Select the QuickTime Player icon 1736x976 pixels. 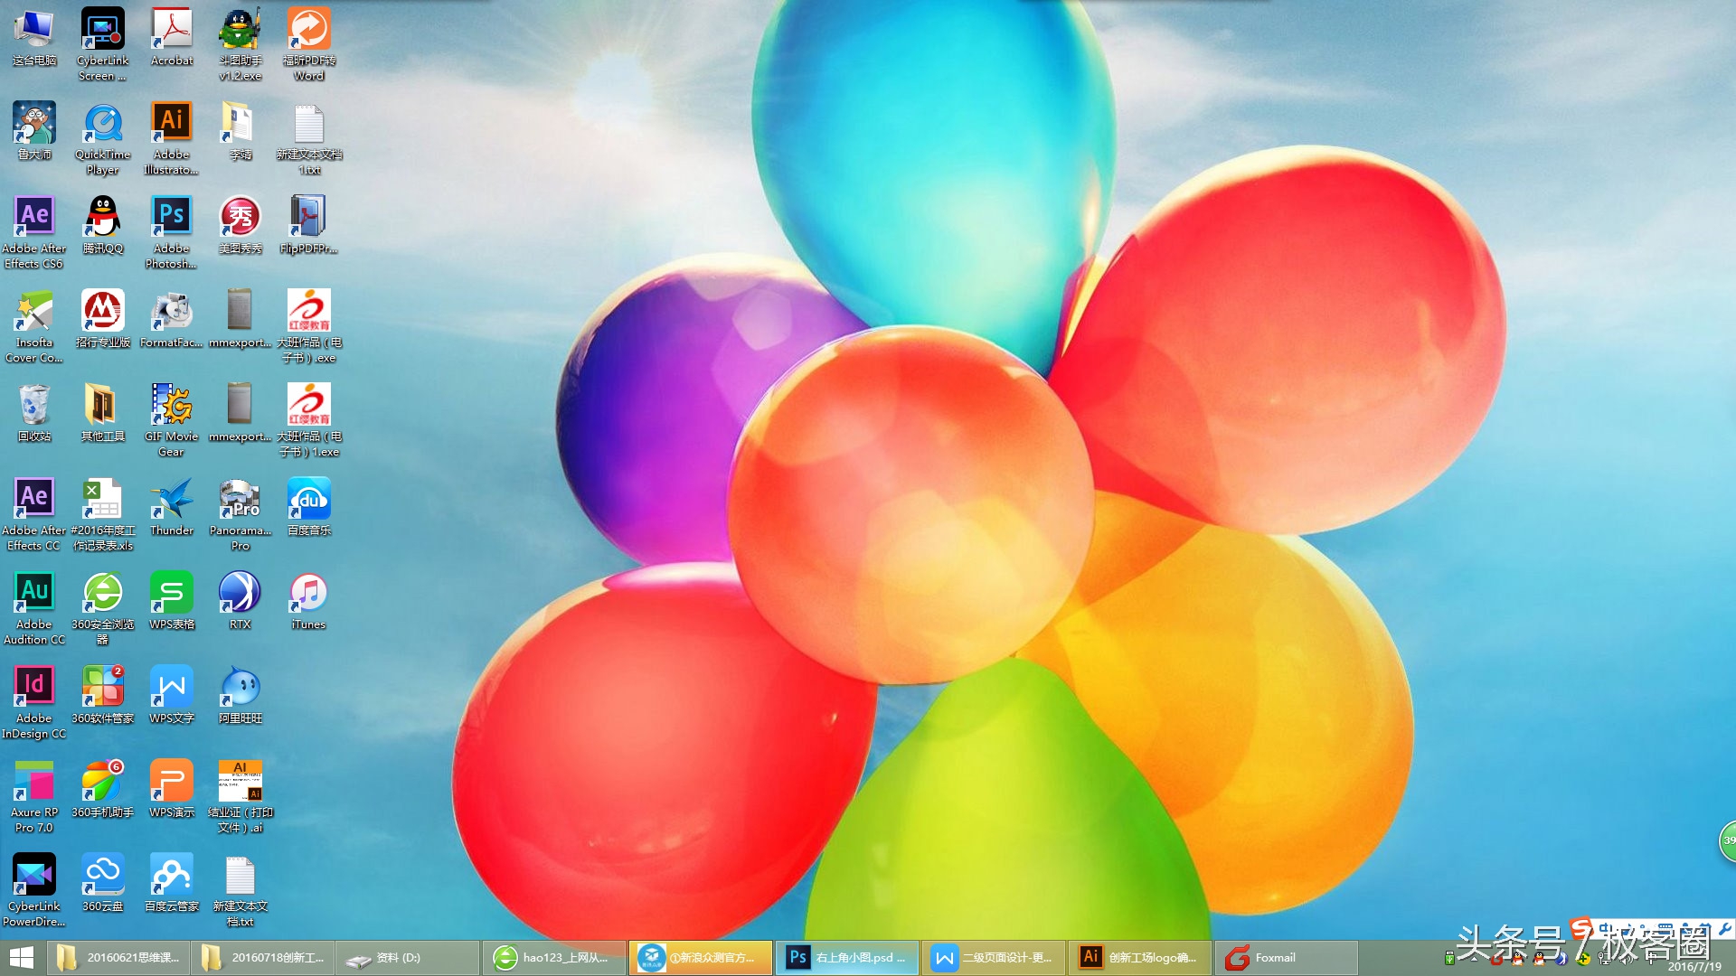click(102, 124)
